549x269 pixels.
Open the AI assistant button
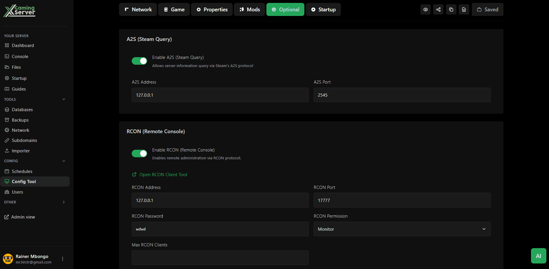[x=539, y=256]
